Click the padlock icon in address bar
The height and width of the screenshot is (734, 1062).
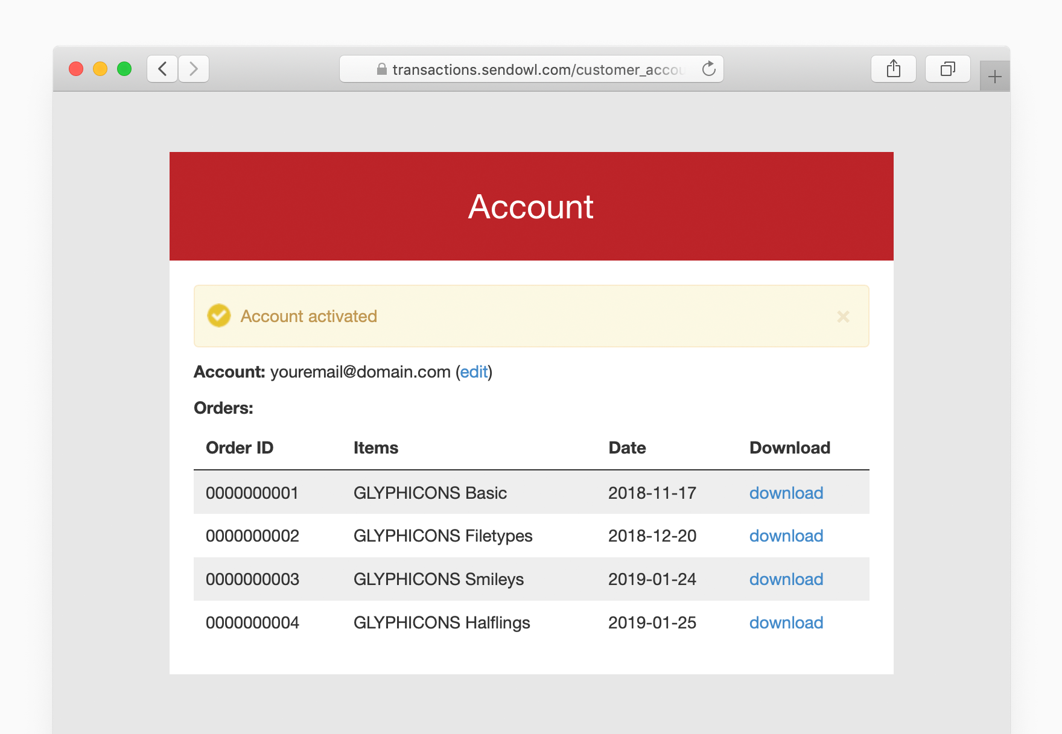pos(382,69)
